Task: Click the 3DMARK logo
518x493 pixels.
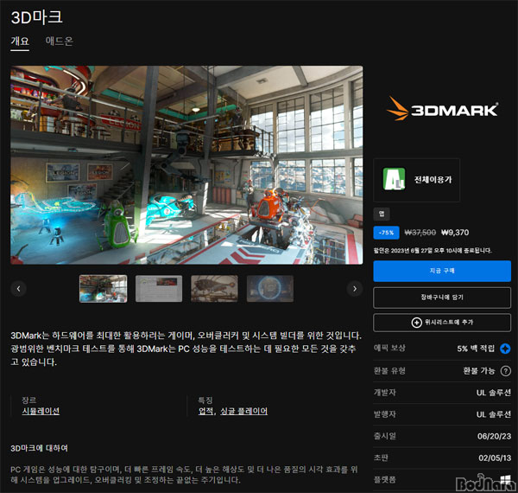Action: coord(442,108)
